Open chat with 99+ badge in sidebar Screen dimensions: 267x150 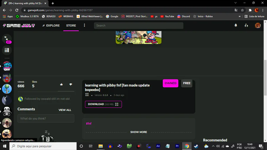(x=7, y=39)
